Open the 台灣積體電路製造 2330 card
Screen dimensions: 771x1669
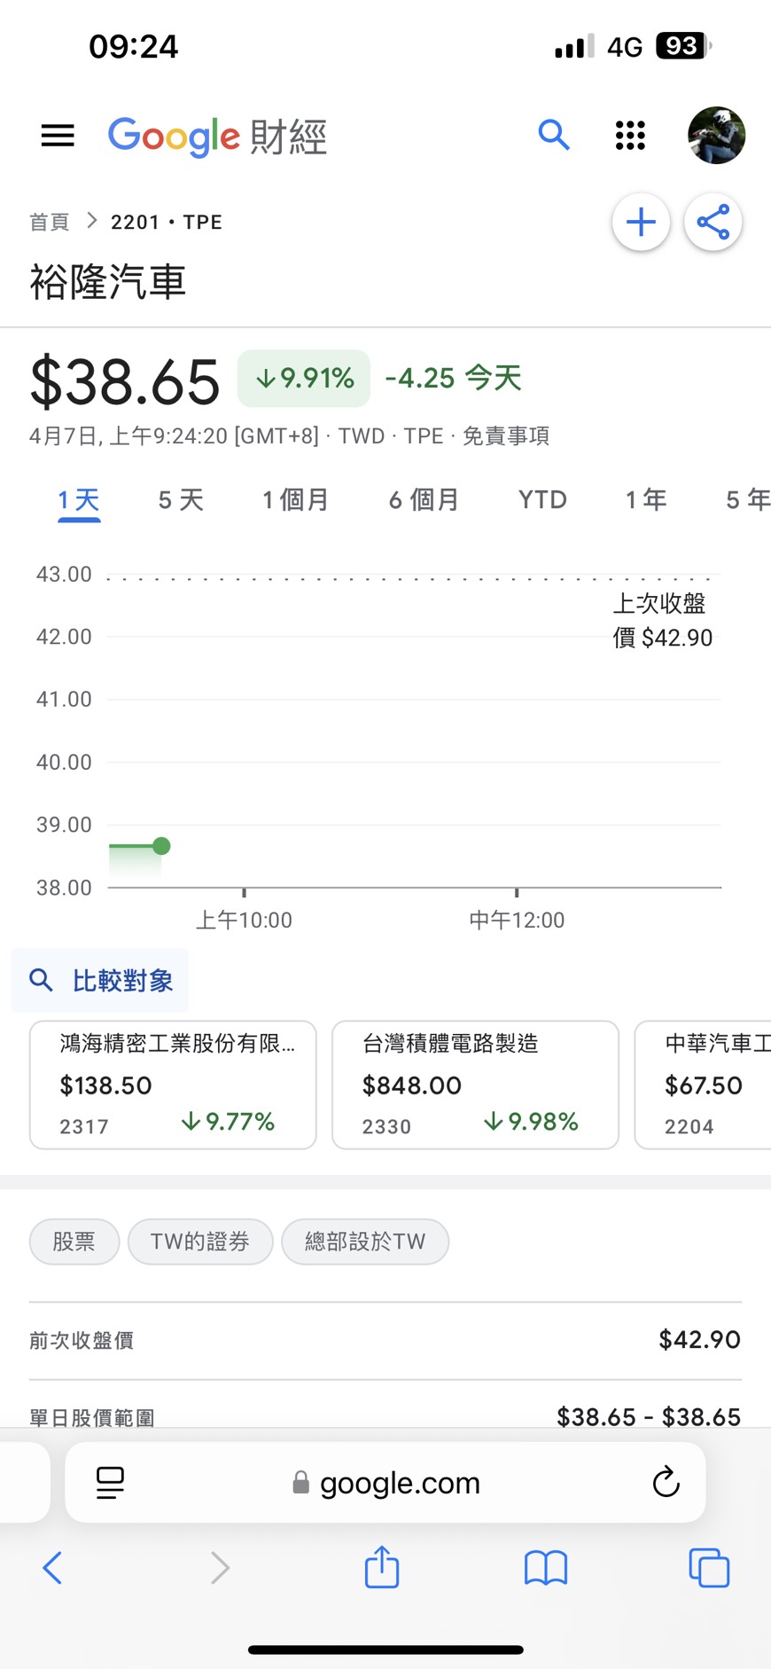[475, 1085]
